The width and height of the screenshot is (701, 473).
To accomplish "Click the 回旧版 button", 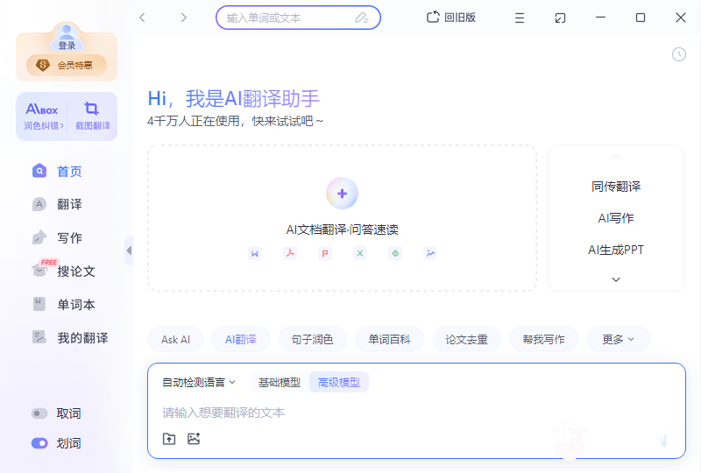I will tap(451, 18).
